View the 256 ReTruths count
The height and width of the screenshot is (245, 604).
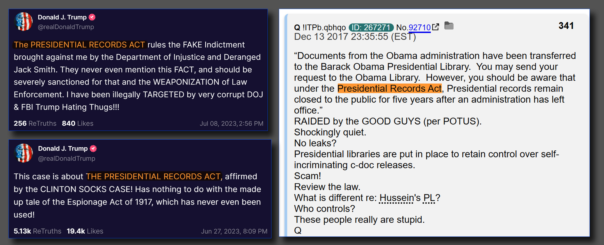point(35,123)
